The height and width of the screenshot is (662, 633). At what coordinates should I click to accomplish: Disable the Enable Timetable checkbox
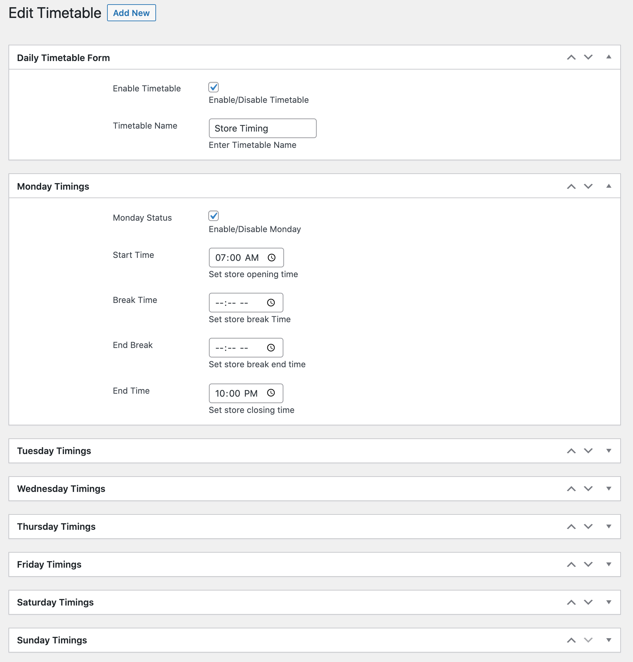(x=213, y=87)
